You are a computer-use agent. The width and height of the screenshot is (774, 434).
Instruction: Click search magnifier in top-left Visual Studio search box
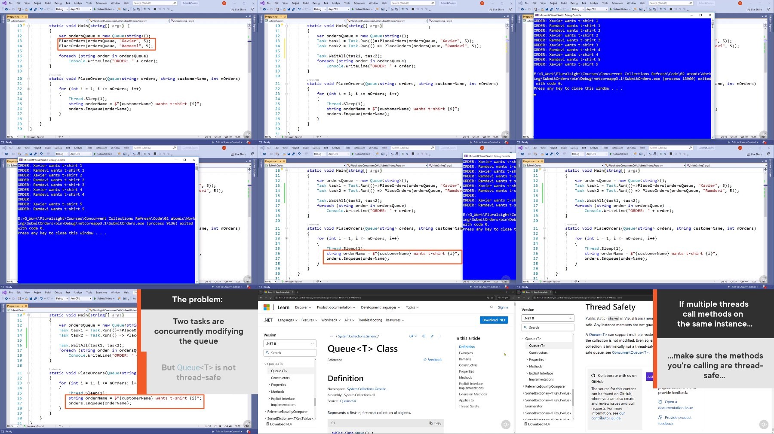point(174,3)
